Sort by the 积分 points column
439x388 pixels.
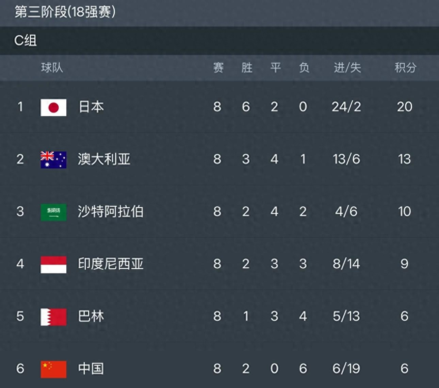(x=405, y=68)
